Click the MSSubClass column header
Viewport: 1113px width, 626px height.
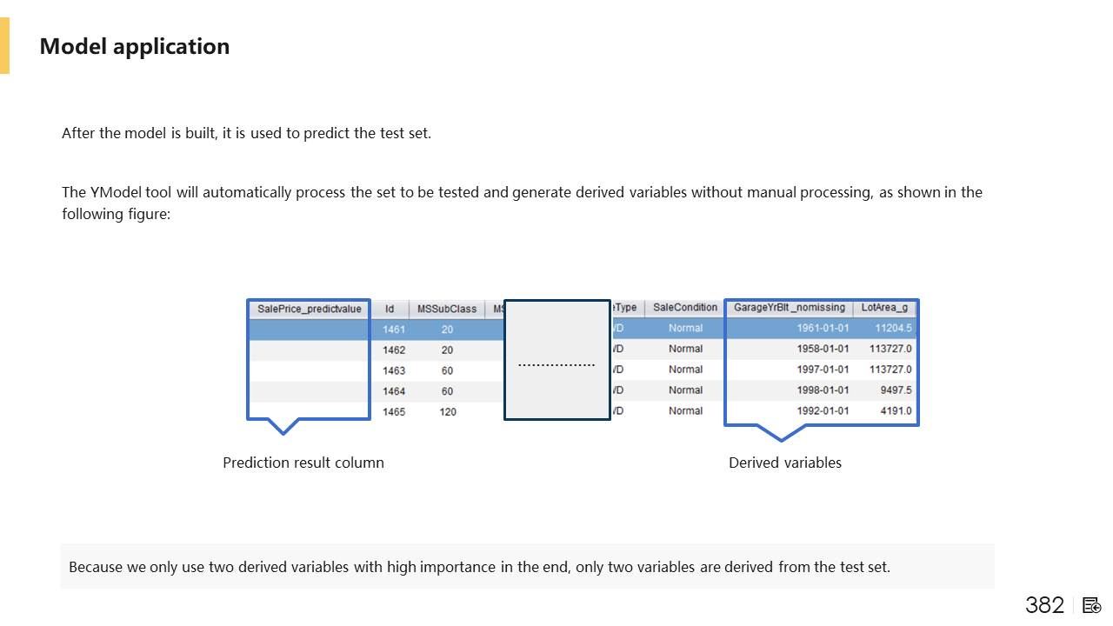click(447, 309)
